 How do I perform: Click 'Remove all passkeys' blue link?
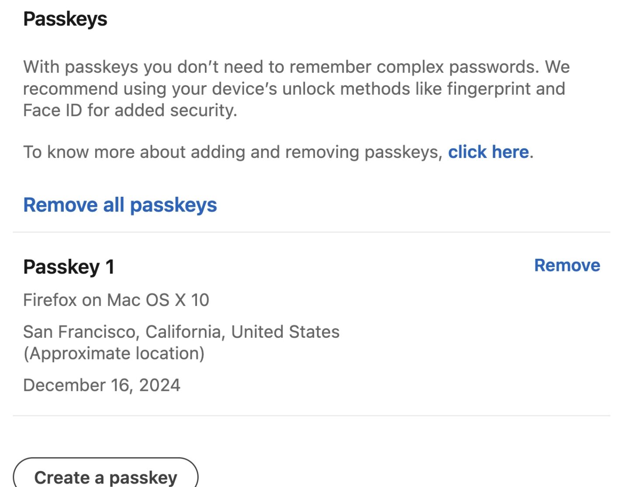click(x=121, y=205)
